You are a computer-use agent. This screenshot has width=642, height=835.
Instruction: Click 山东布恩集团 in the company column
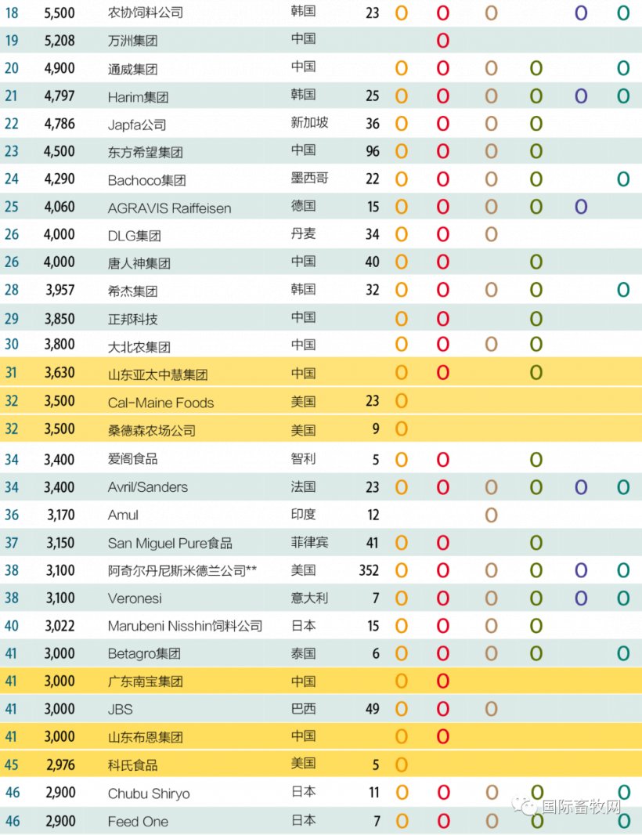146,737
